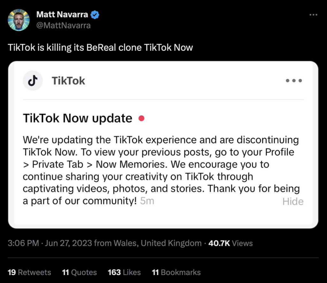Viewport: 327px width, 283px height.
Task: Click the Matt Navarra display name
Action: [x=63, y=14]
